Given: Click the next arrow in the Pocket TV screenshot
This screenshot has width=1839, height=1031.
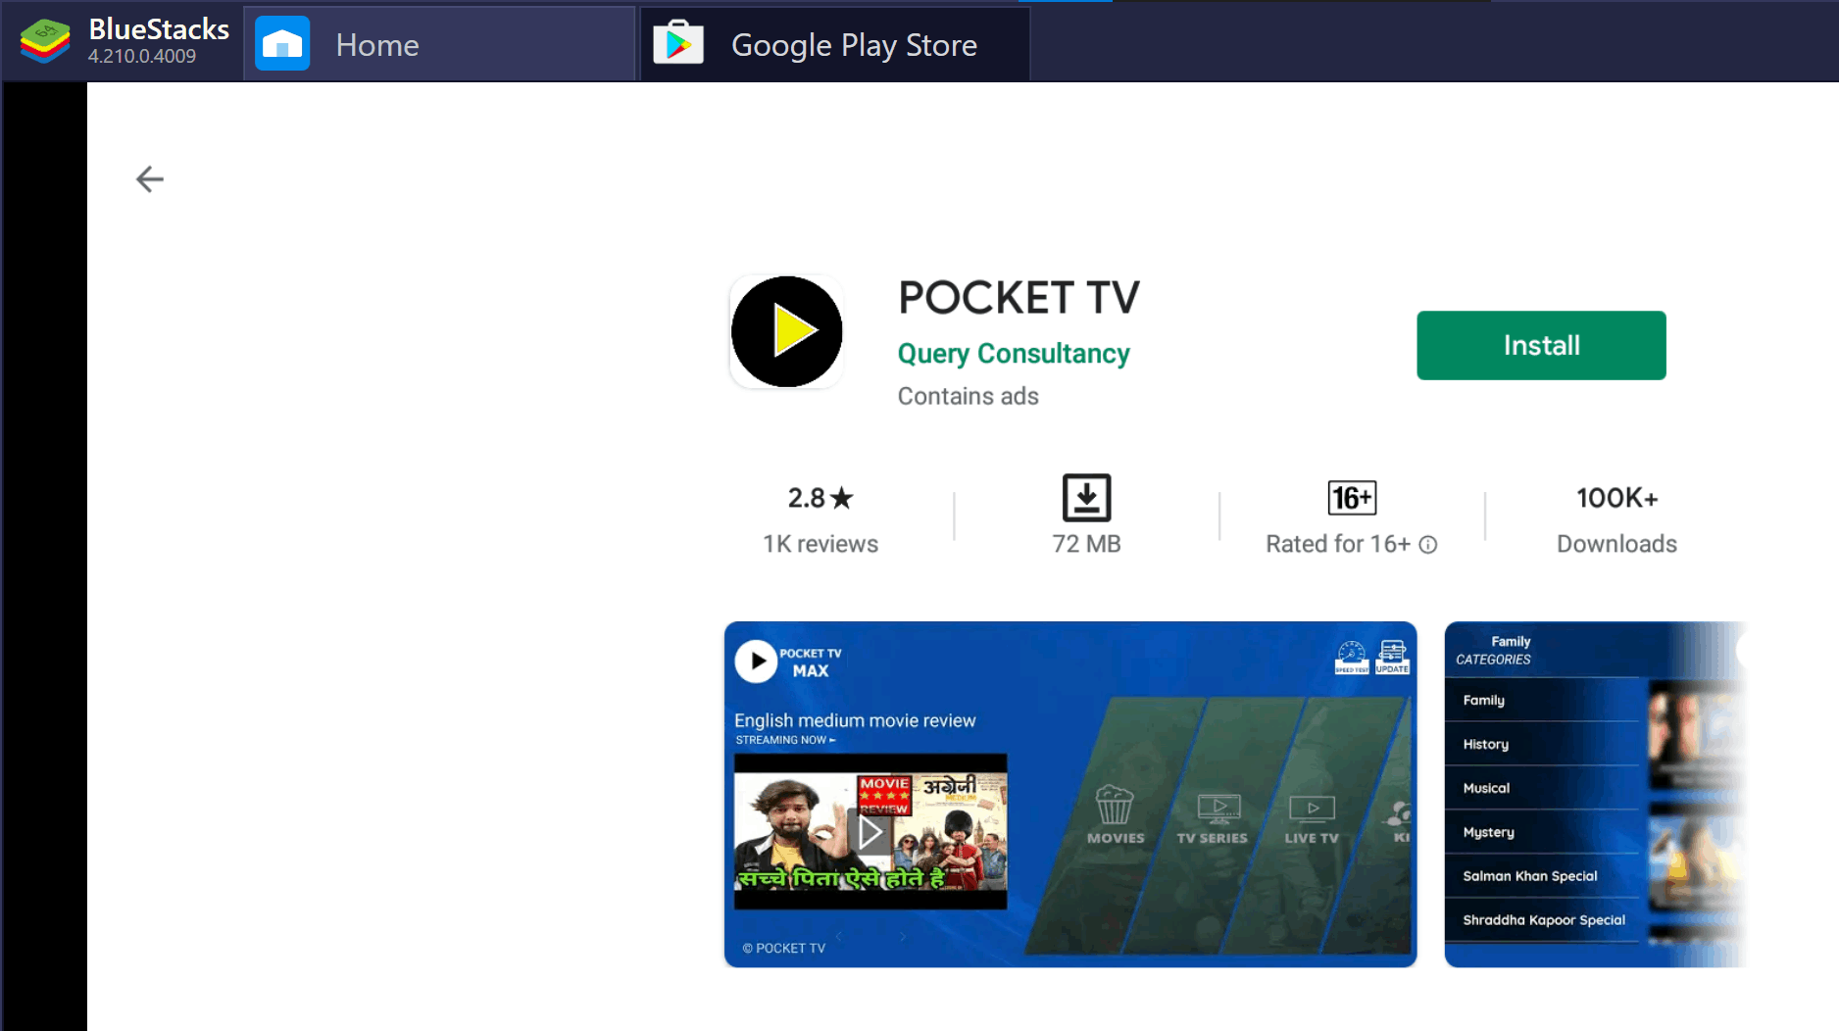Looking at the screenshot, I should click(902, 937).
